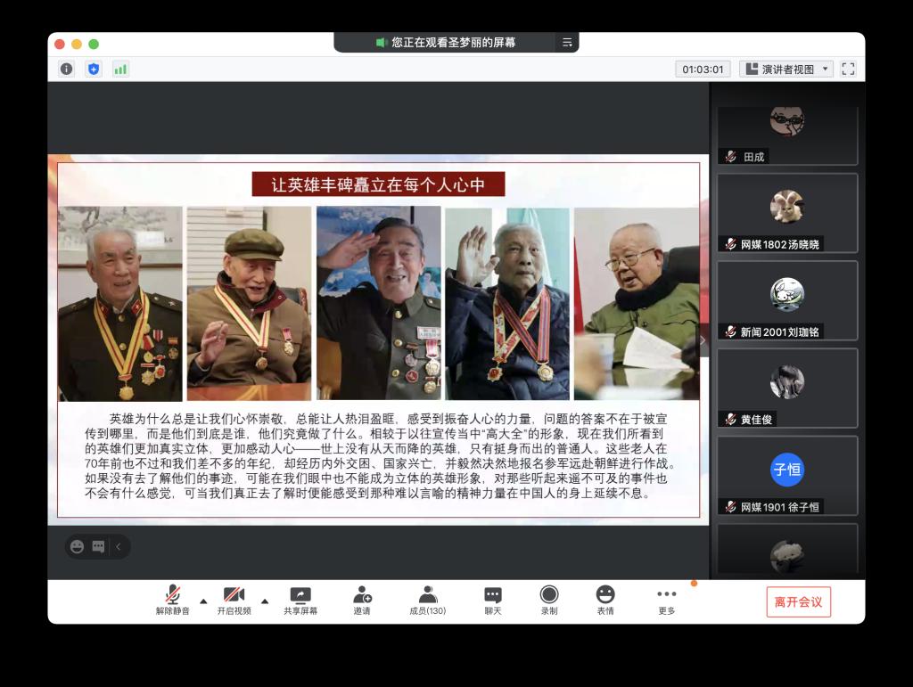Enter full screen mode
The height and width of the screenshot is (687, 913).
[848, 69]
